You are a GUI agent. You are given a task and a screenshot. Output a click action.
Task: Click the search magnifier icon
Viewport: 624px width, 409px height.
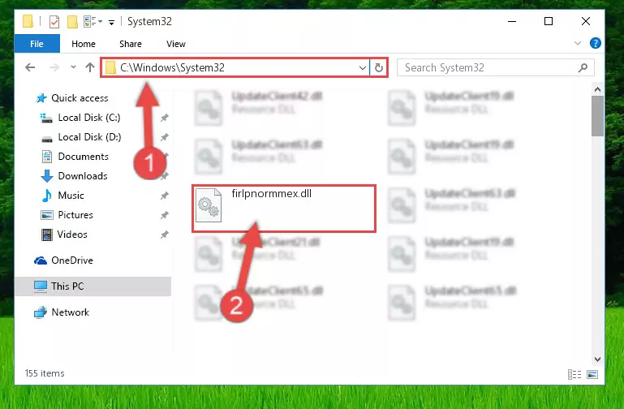coord(583,67)
